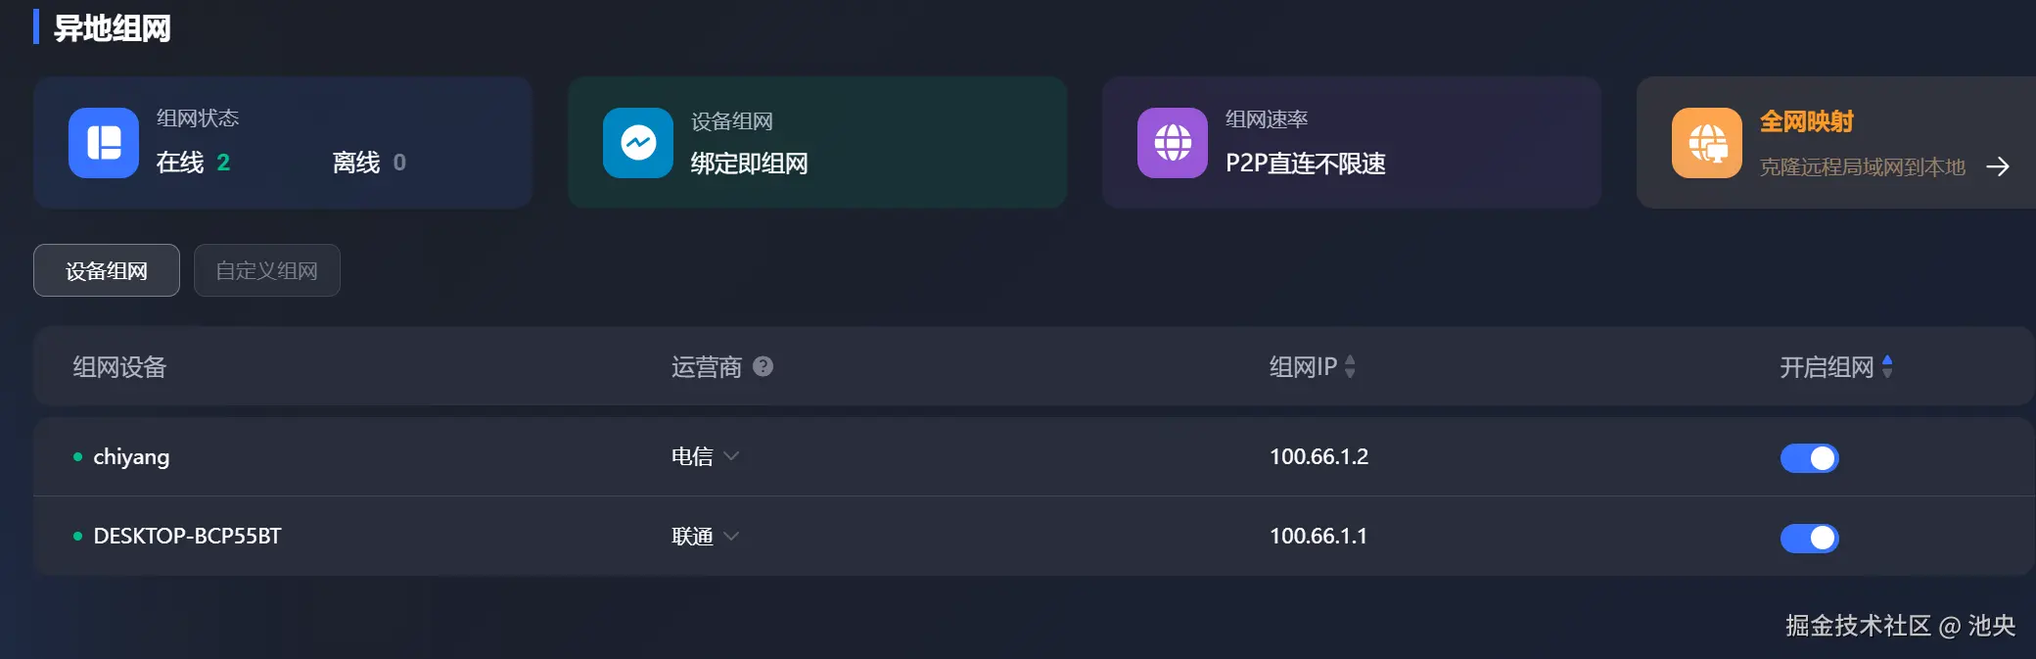This screenshot has width=2036, height=659.
Task: Click the green dot beside DESKTOP-BCP55BT
Action: click(x=77, y=537)
